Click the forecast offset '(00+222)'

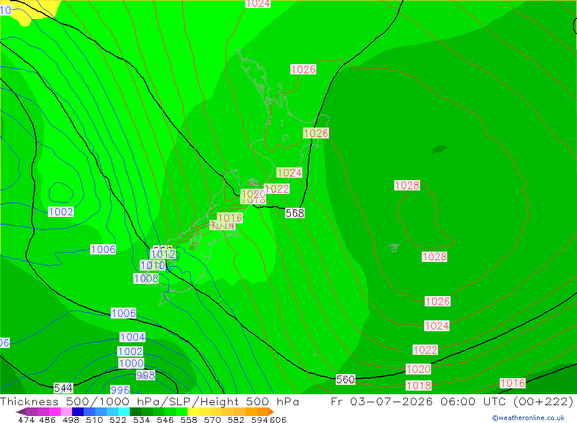click(543, 401)
